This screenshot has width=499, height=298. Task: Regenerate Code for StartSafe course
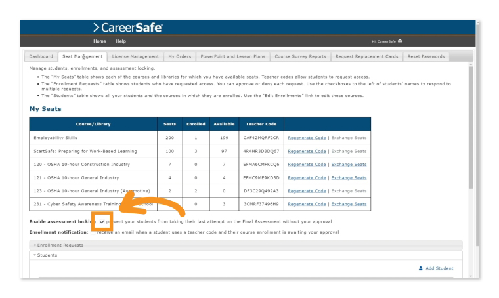[x=307, y=152]
